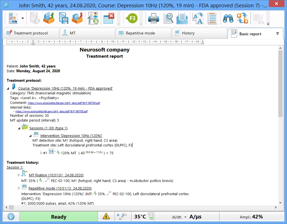Open dropdown arrow beside patient checklist icon
The width and height of the screenshot is (287, 224).
[23, 19]
